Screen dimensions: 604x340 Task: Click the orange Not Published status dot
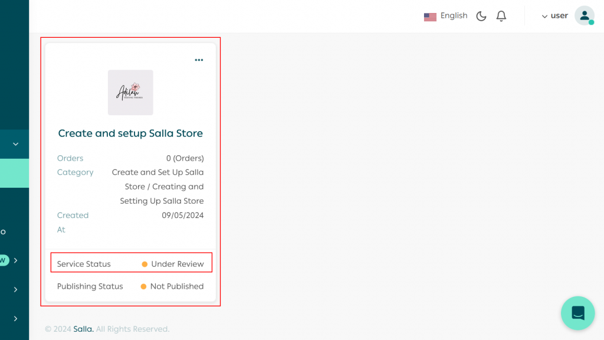point(143,287)
